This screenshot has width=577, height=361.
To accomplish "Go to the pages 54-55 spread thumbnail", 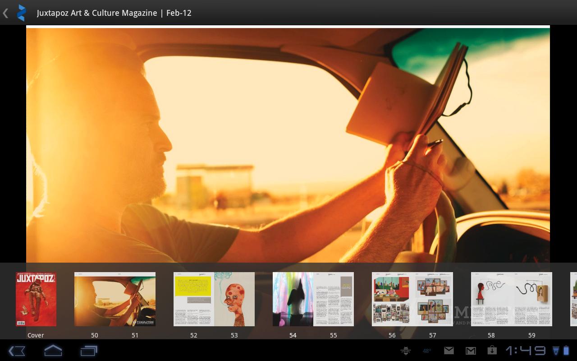I will tap(313, 299).
